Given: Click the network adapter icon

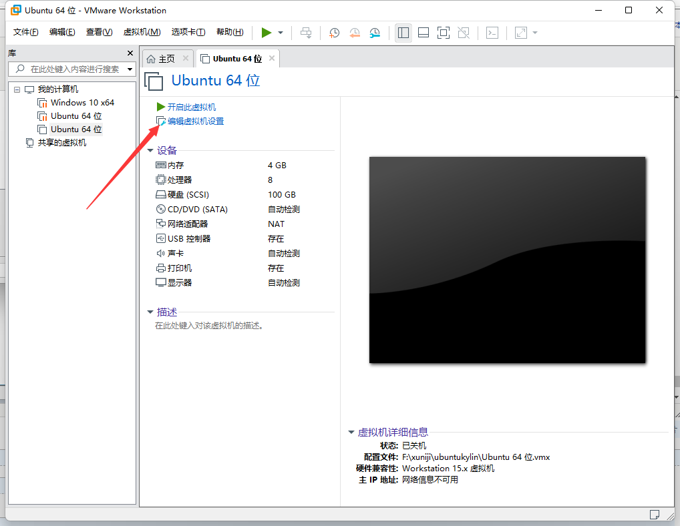Looking at the screenshot, I should point(161,224).
